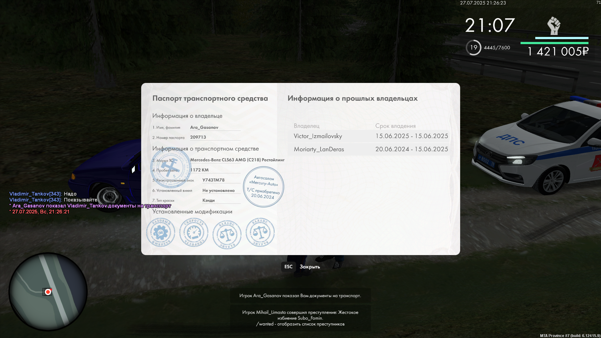
Task: Click ownership period 15.06.2025 - 15.06.2025
Action: [x=412, y=136]
